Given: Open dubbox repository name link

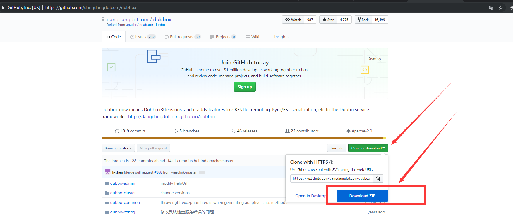Looking at the screenshot, I should click(162, 20).
